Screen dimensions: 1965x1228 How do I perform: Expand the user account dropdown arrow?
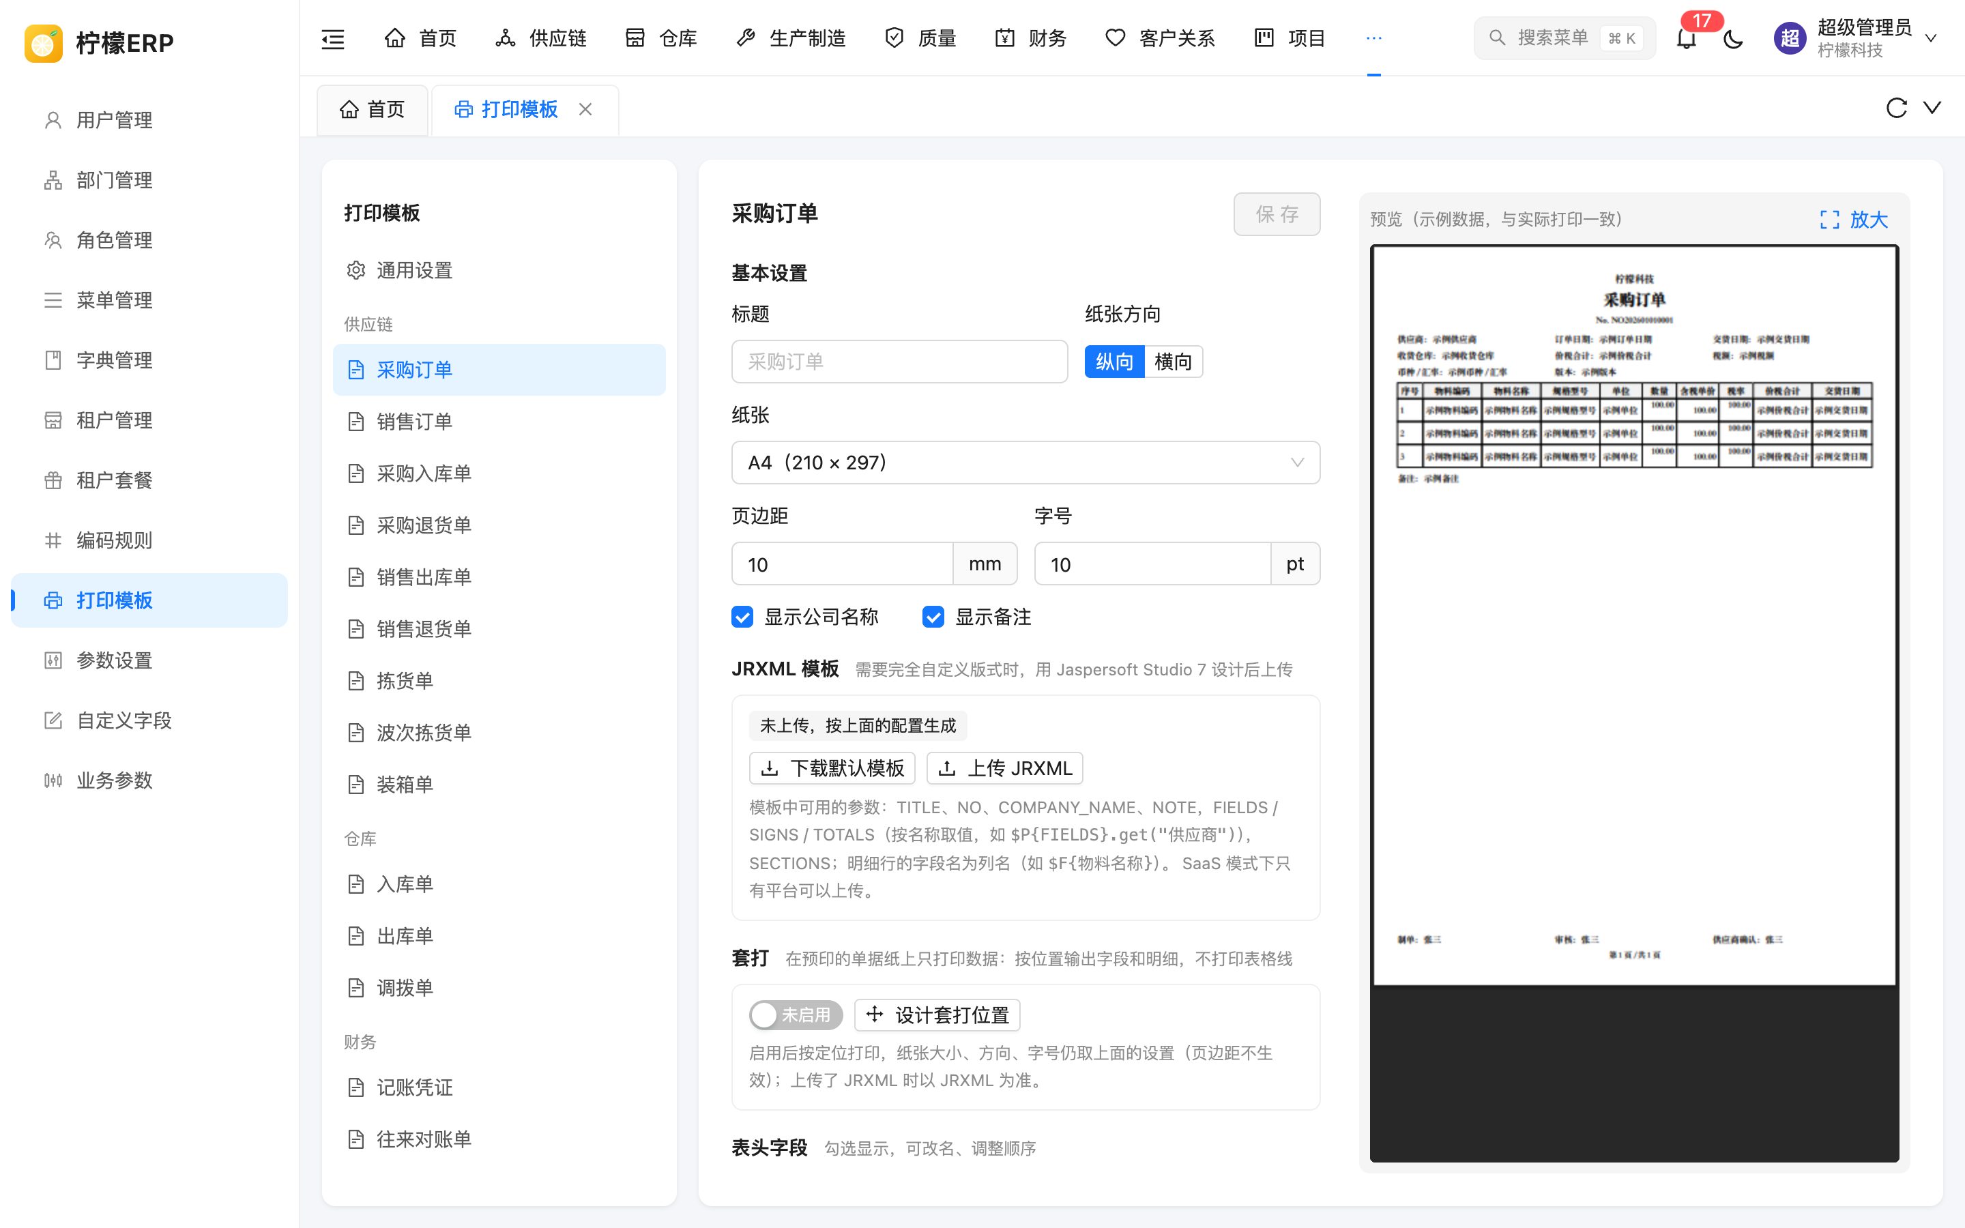click(x=1931, y=38)
